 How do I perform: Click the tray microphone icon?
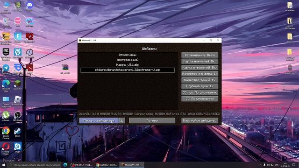point(264,165)
